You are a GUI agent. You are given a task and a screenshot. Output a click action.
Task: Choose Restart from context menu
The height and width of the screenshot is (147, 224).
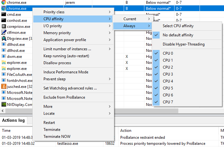pos(73,123)
